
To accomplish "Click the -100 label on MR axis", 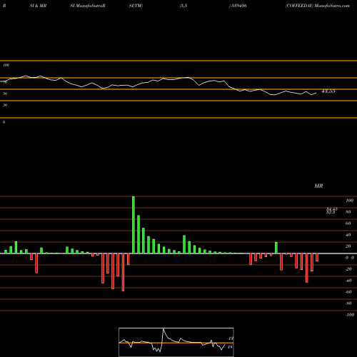I will click(x=350, y=315).
